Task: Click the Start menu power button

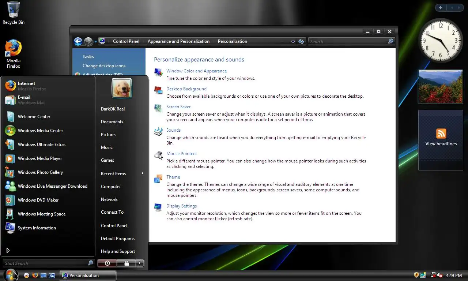Action: 107,263
